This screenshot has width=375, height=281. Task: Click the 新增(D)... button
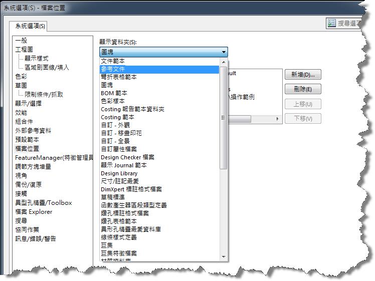[303, 75]
